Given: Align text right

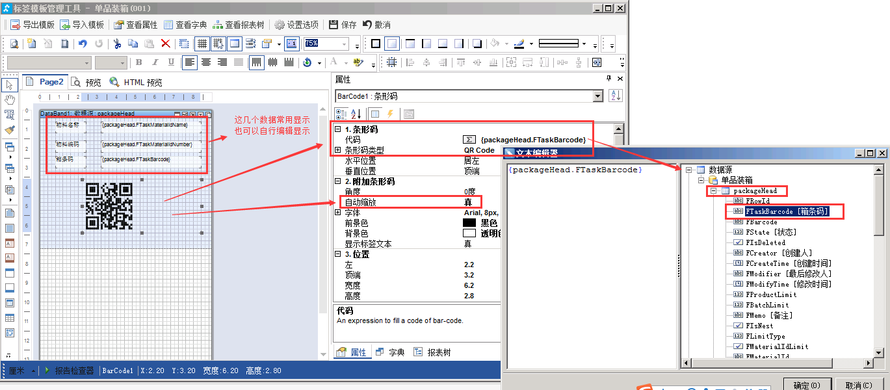Looking at the screenshot, I should click(222, 62).
